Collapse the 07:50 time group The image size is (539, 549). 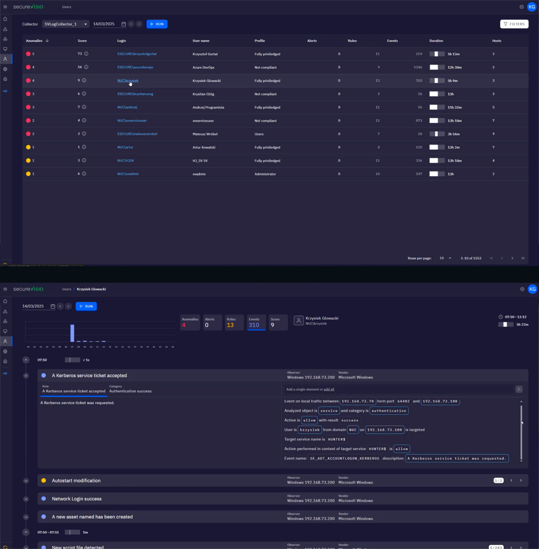coord(26,360)
